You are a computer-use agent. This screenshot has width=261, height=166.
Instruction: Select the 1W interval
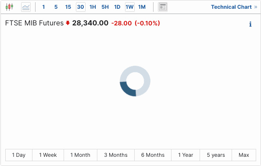pyautogui.click(x=130, y=7)
